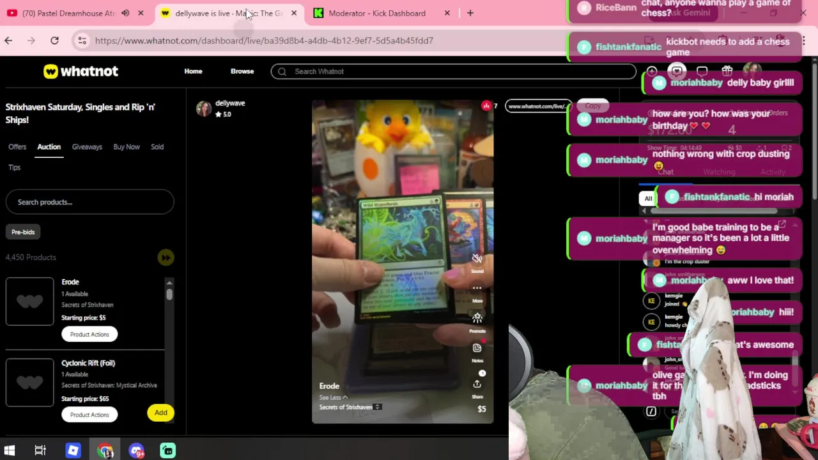Open Product Actions for Cyclonic Rift (Foil)
Viewport: 818px width, 460px height.
(x=89, y=415)
